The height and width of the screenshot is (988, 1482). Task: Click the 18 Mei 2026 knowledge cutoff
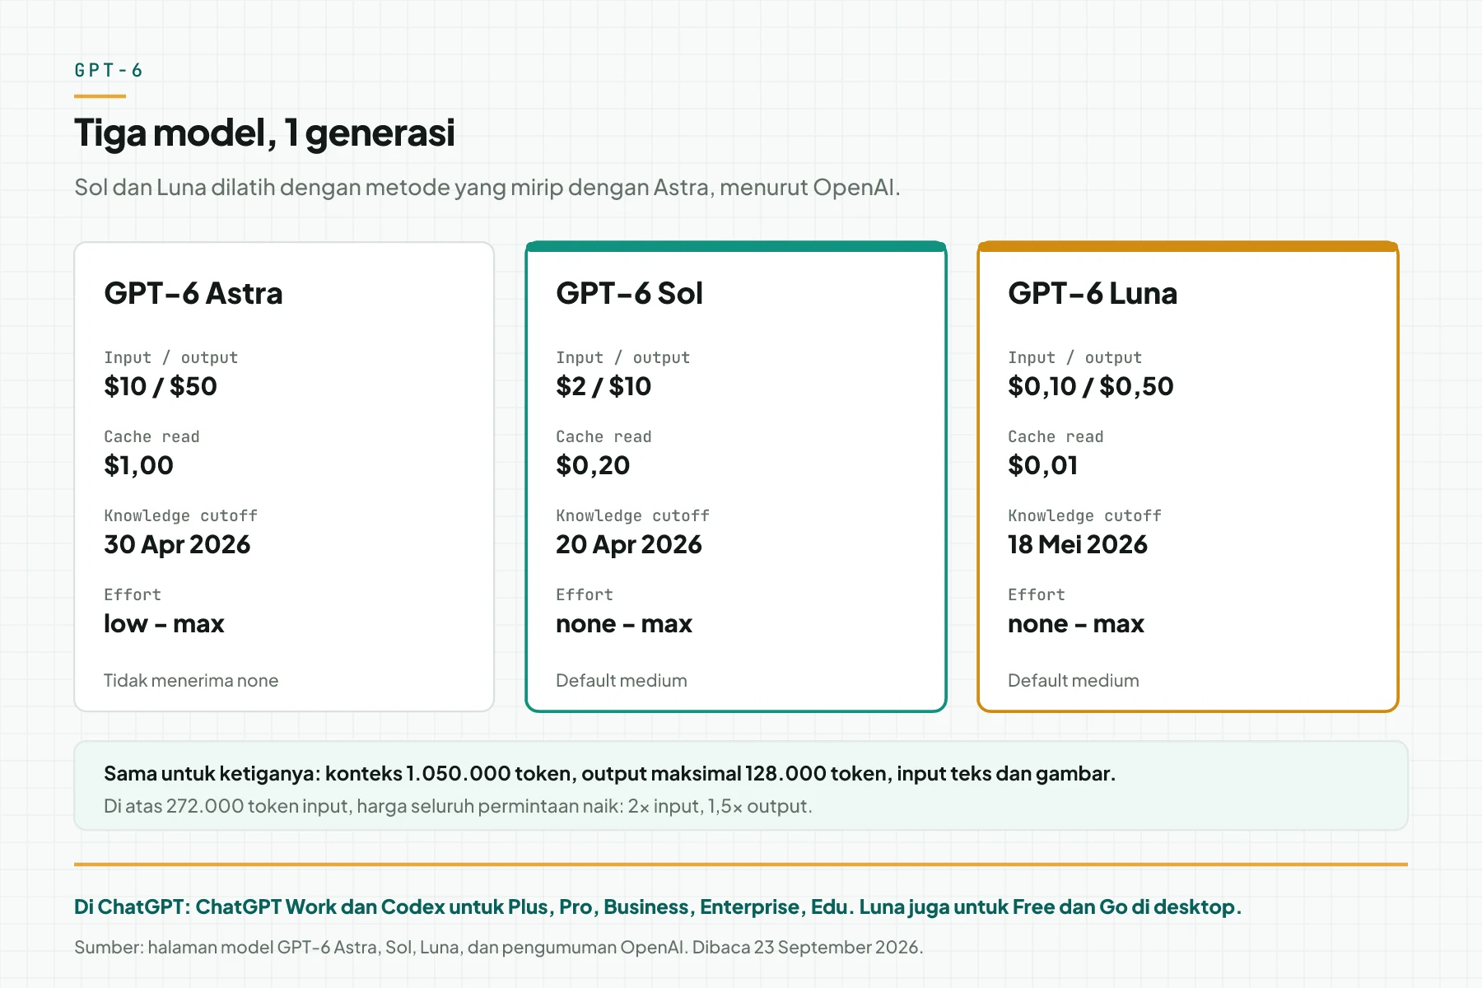point(1078,544)
